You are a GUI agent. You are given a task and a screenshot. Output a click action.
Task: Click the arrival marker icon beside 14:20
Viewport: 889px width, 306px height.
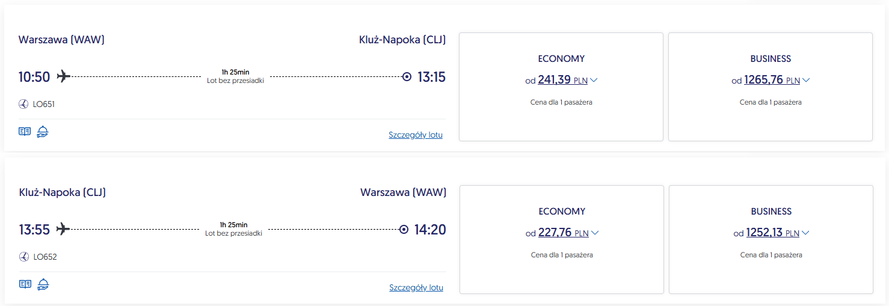[x=404, y=229]
